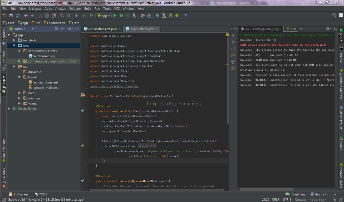
Task: Save all files with the floppy icon
Action: click(11, 16)
